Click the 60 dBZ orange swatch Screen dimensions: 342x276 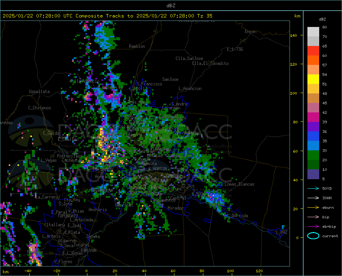[313, 60]
